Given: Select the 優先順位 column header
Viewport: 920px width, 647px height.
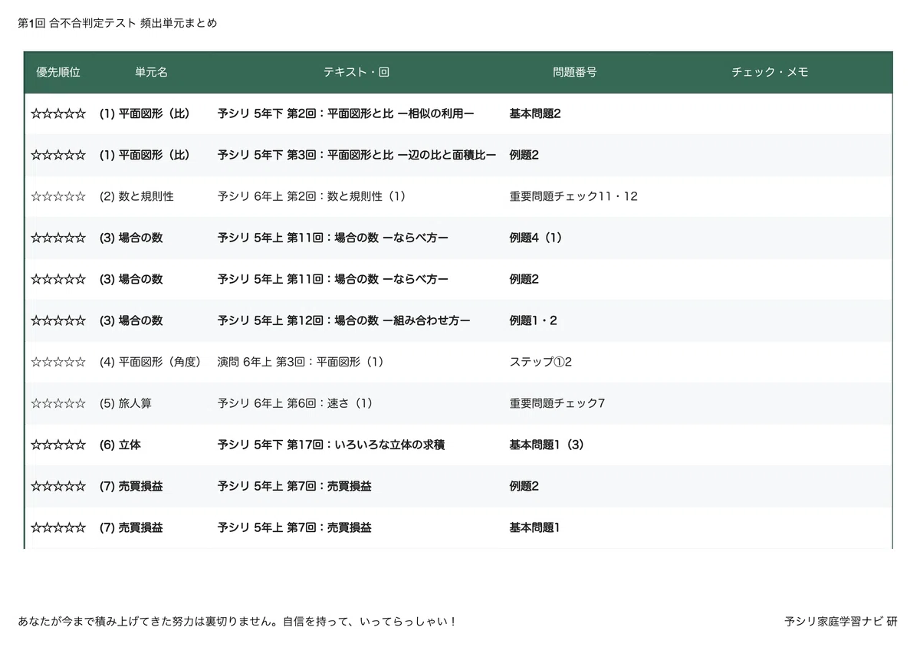Looking at the screenshot, I should 58,72.
